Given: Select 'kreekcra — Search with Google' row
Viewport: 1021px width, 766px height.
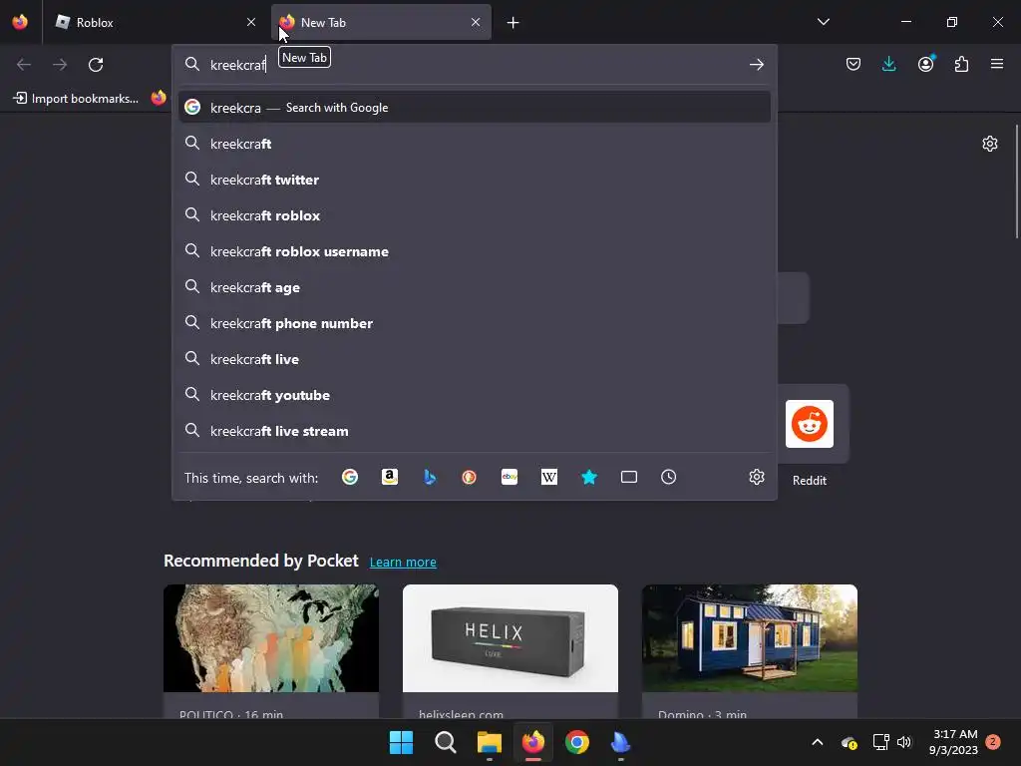Looking at the screenshot, I should tap(474, 108).
